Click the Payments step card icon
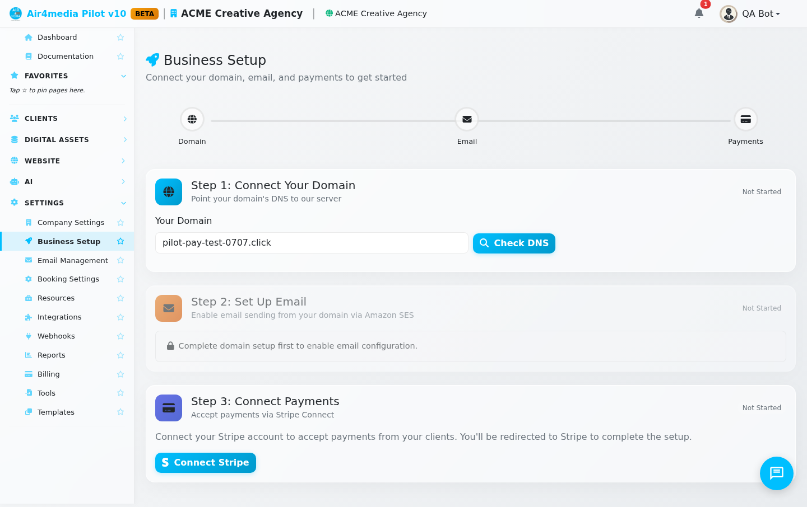807x507 pixels. pos(745,119)
